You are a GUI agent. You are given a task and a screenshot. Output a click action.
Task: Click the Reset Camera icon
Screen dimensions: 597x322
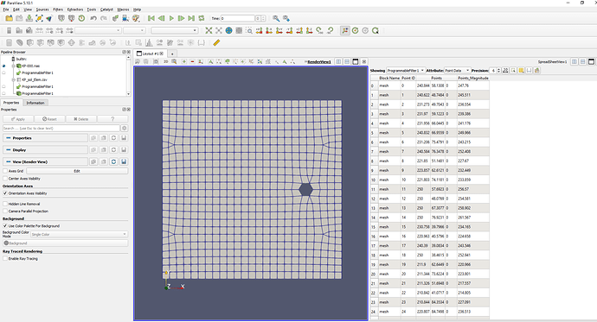(x=209, y=30)
